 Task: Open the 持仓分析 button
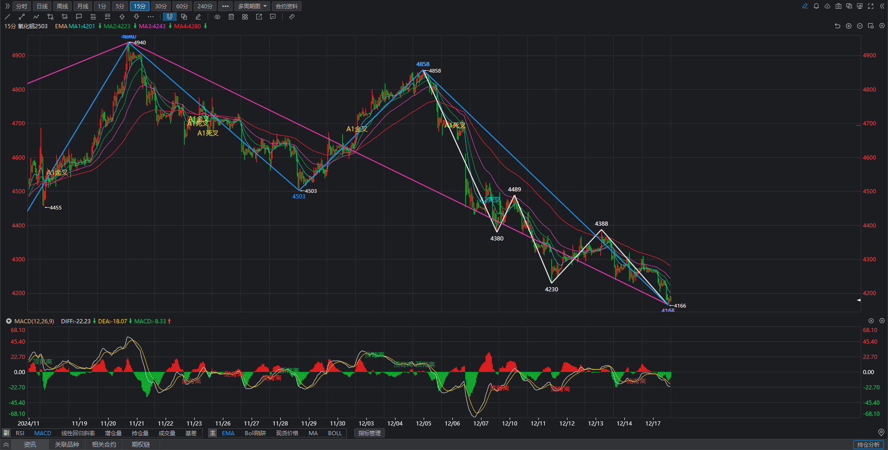(x=868, y=444)
